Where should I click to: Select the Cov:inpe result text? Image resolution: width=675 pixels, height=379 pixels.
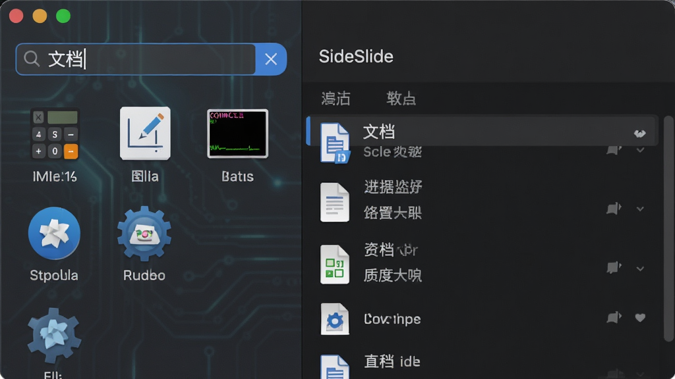392,319
